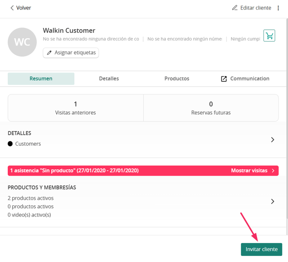The width and height of the screenshot is (288, 262).
Task: Expand Productos y Membresías chevron
Action: (x=273, y=201)
